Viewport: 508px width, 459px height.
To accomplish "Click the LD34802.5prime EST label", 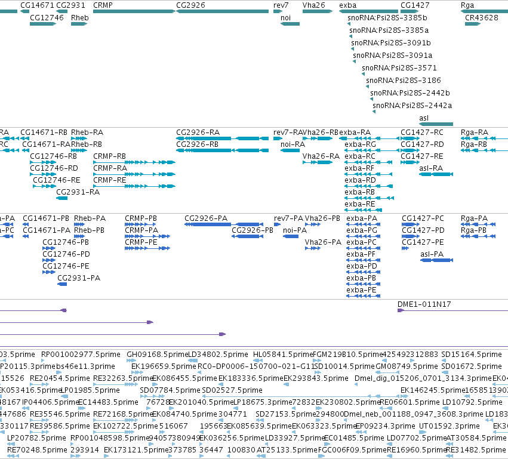I will (x=218, y=355).
